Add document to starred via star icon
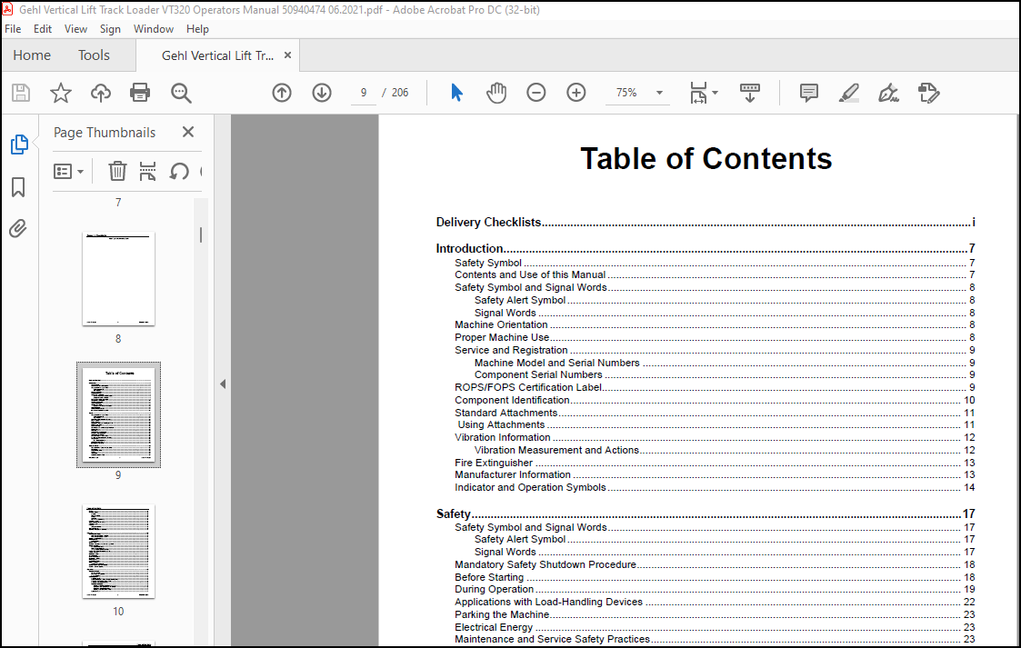 (61, 93)
